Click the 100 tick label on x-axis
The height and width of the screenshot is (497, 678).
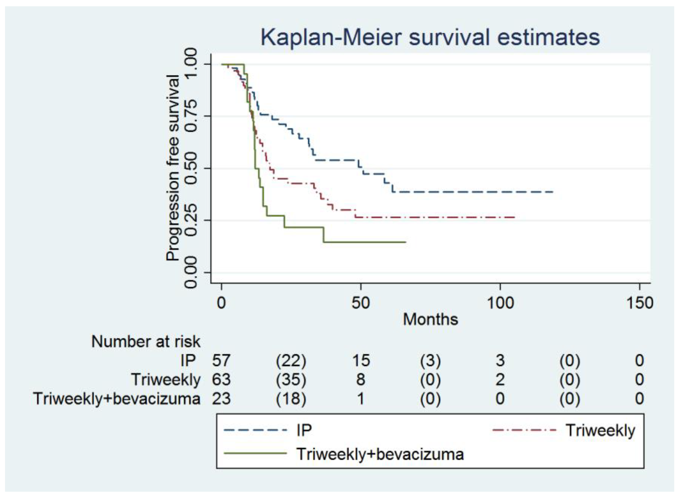(x=500, y=303)
